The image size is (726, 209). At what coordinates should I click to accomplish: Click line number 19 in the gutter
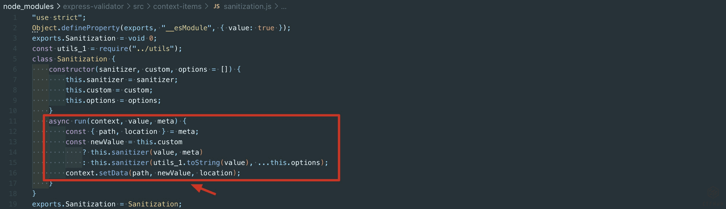coord(13,204)
